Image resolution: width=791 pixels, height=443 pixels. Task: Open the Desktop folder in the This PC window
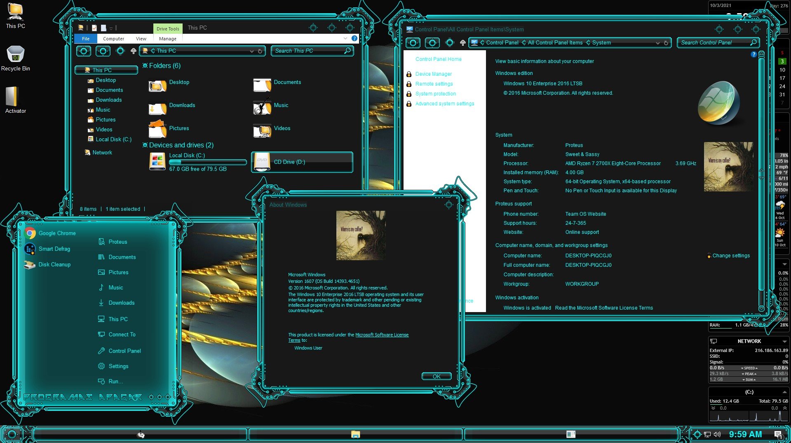pyautogui.click(x=169, y=86)
